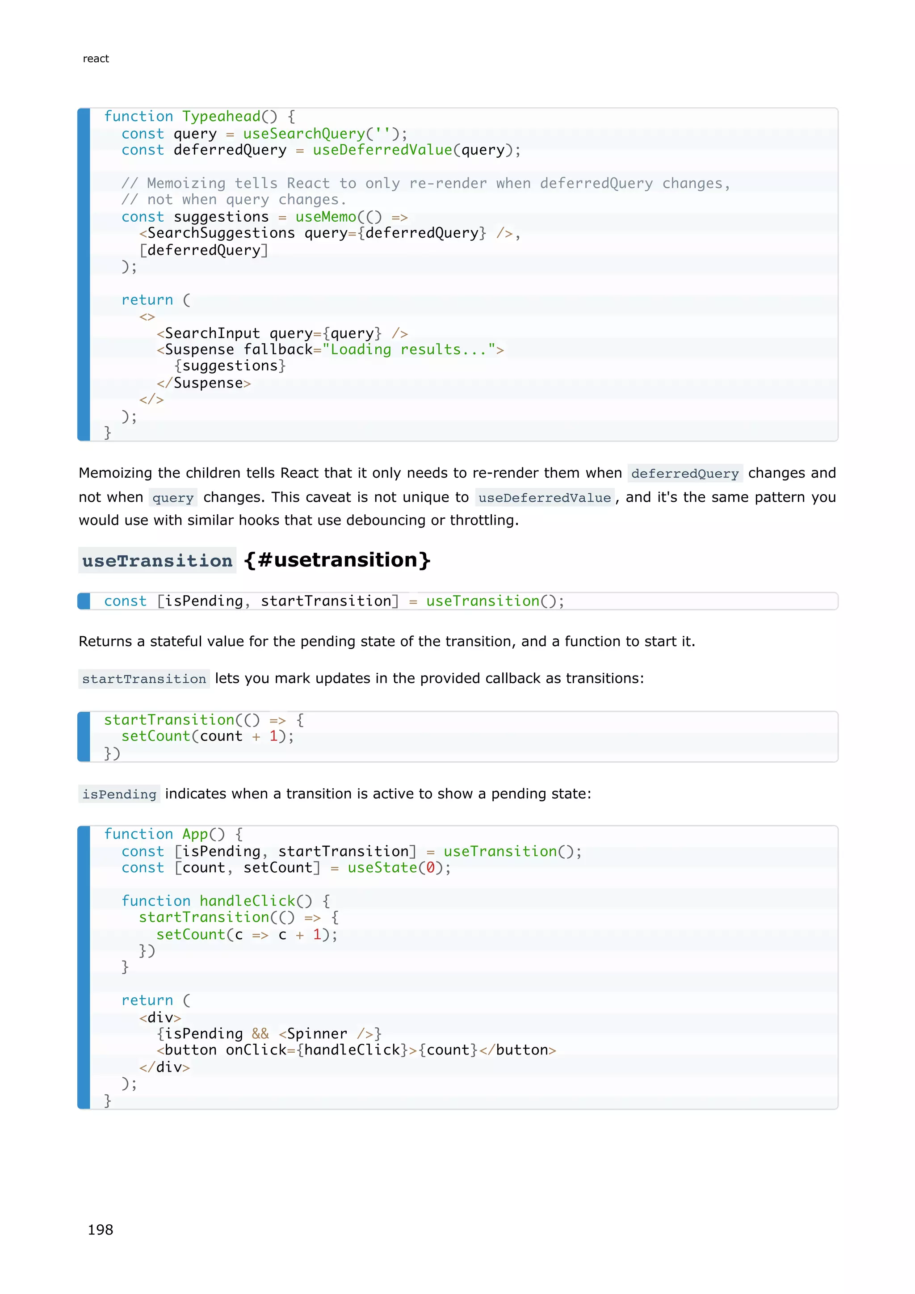Click the '{isPending && <Spinner />}' line

(269, 1034)
